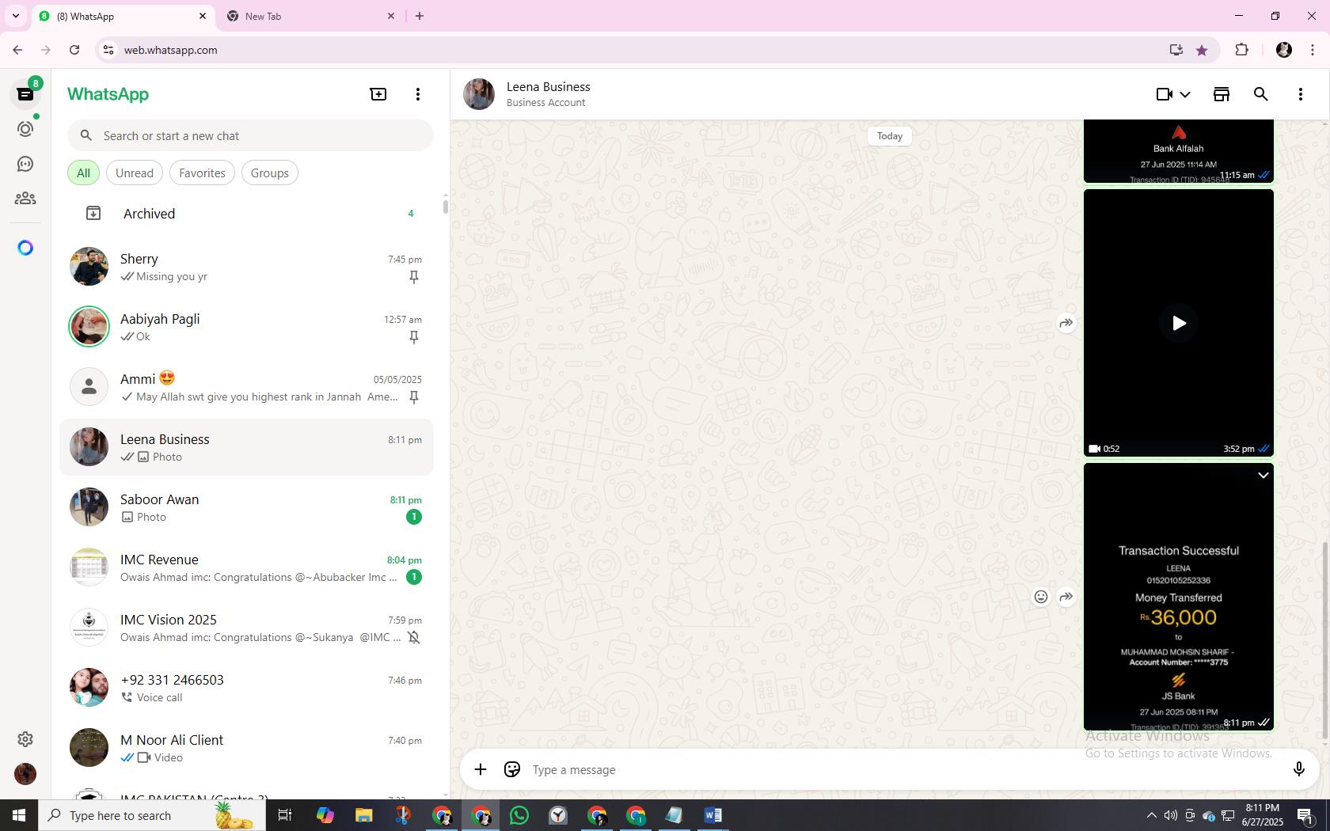Click Saboor Awan unread badge

[413, 517]
